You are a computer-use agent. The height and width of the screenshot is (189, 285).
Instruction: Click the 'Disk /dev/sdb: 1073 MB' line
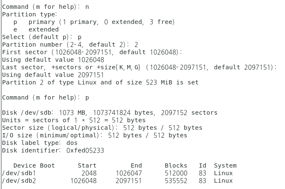coord(110,113)
